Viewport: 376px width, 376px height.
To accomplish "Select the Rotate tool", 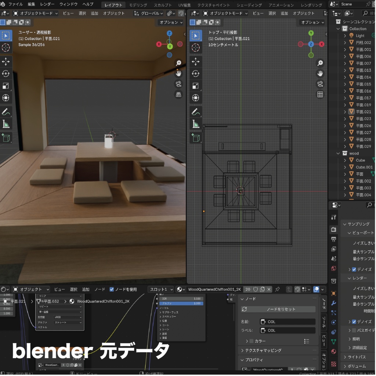I will point(6,73).
